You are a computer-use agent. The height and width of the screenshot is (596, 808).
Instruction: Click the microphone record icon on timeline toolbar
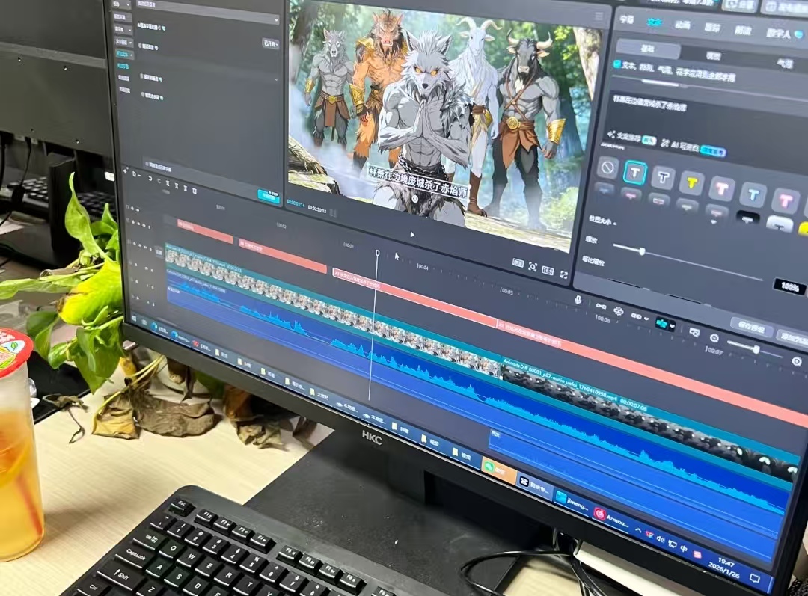coord(578,299)
